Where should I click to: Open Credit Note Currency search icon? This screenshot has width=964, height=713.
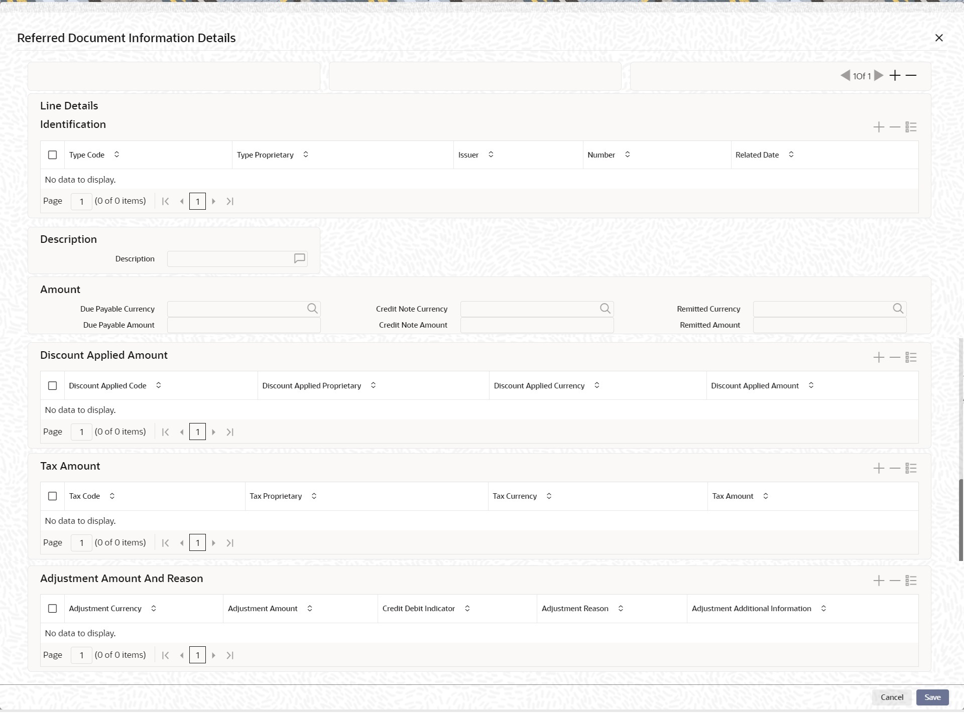(x=605, y=309)
